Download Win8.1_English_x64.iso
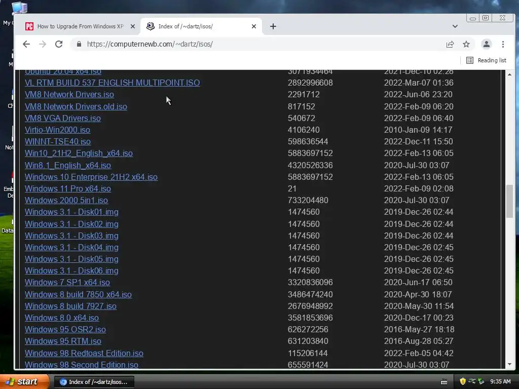The image size is (519, 389). (x=68, y=165)
